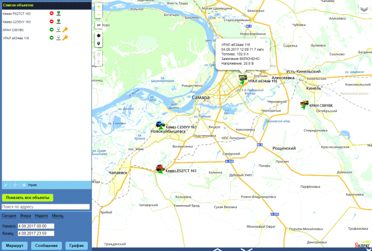This screenshot has height=251, width=372.
Task: Select КРАН С881ВК in object list
Action: coord(13,30)
